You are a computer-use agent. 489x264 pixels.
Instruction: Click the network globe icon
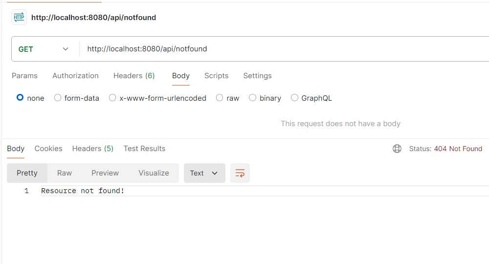pyautogui.click(x=397, y=149)
